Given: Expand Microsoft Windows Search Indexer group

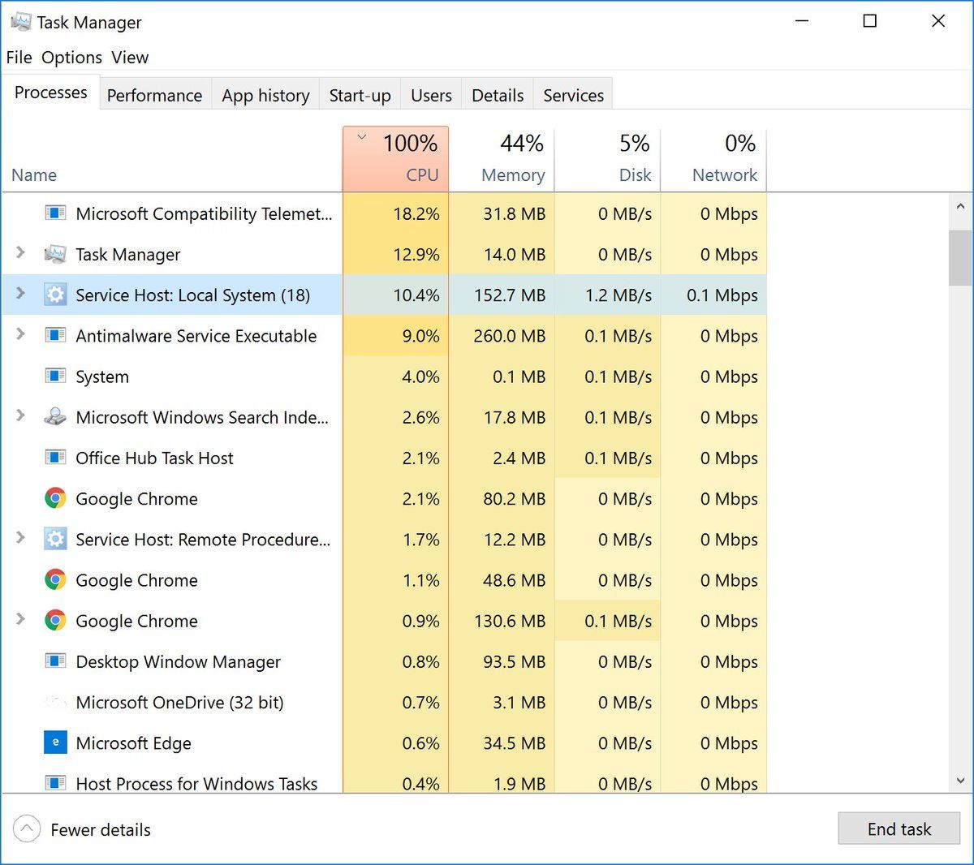Looking at the screenshot, I should click(x=20, y=415).
